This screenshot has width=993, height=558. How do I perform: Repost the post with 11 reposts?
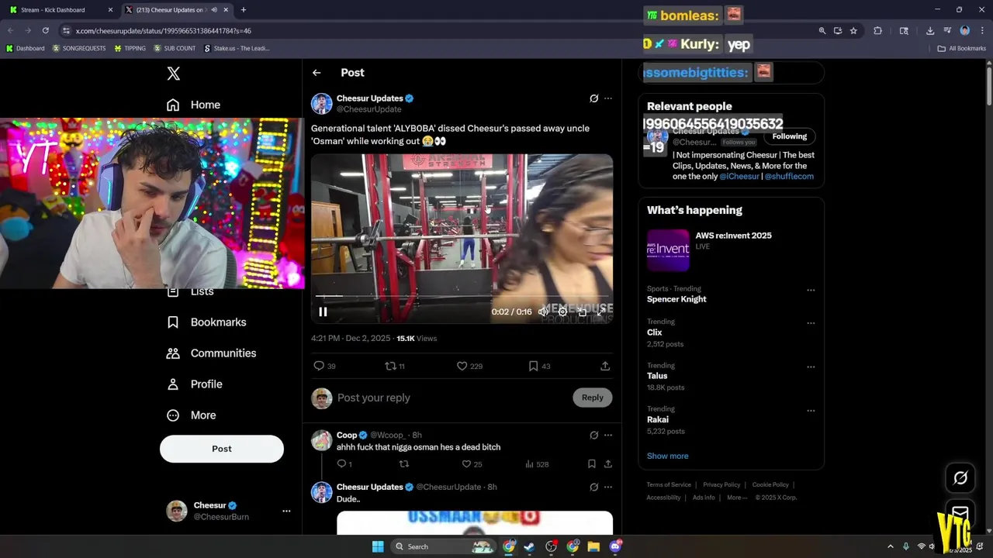click(x=390, y=366)
